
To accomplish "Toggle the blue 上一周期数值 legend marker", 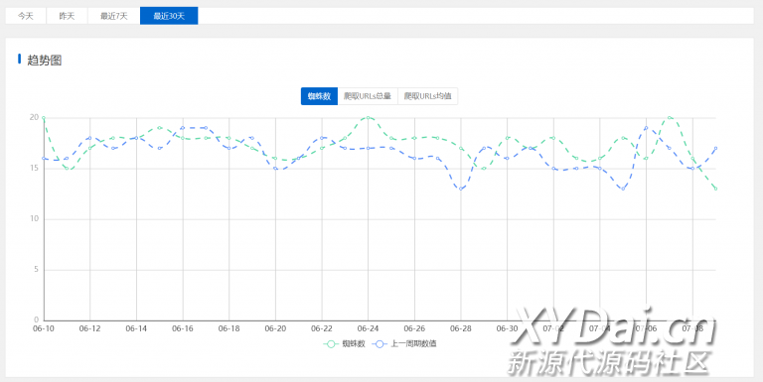I will tap(381, 343).
